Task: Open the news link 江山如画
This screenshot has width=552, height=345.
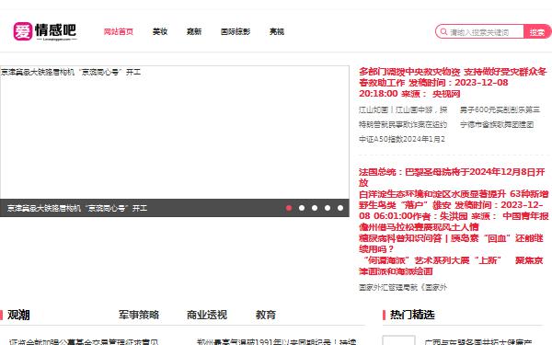Action: pos(403,109)
